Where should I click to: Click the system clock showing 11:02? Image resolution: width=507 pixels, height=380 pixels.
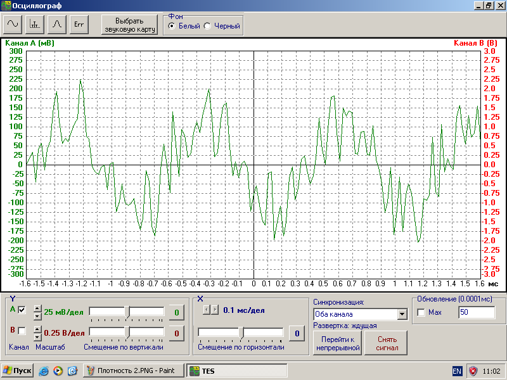coord(491,371)
